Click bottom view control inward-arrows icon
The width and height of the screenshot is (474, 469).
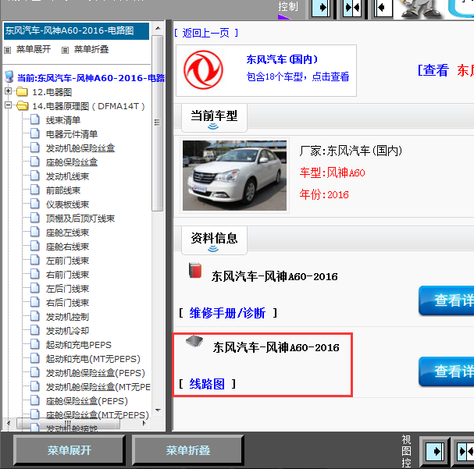(x=465, y=452)
